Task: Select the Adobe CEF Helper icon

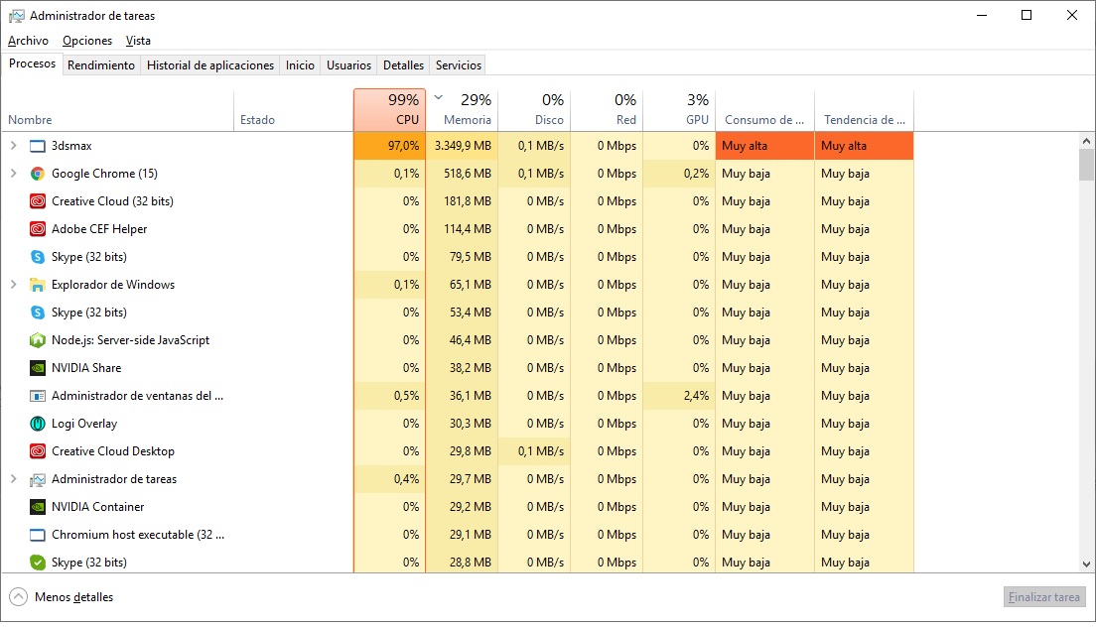Action: click(x=38, y=229)
